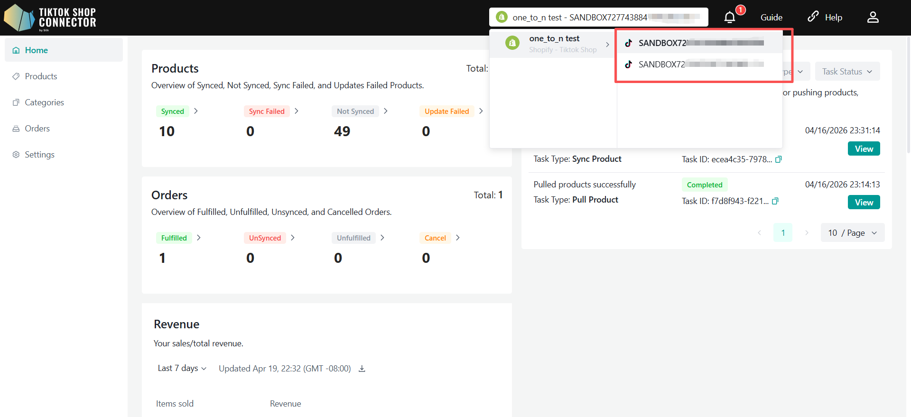The height and width of the screenshot is (417, 911).
Task: Open the Guide link
Action: [771, 18]
